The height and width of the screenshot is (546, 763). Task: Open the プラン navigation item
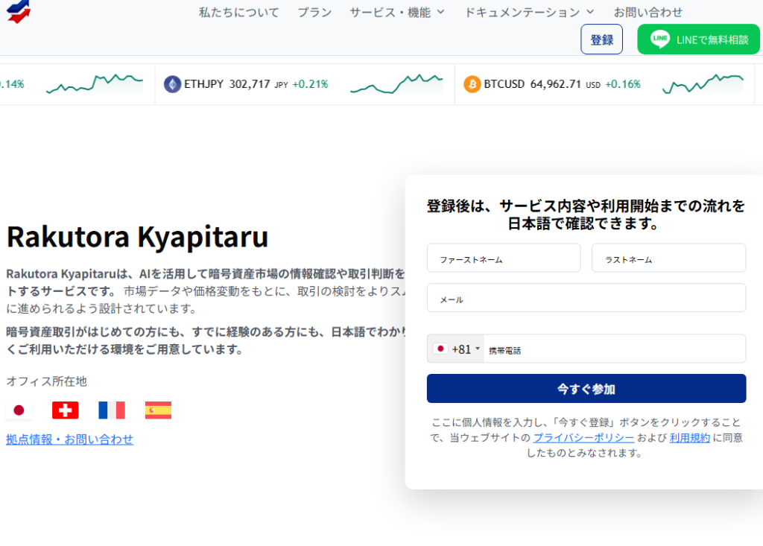click(x=314, y=12)
